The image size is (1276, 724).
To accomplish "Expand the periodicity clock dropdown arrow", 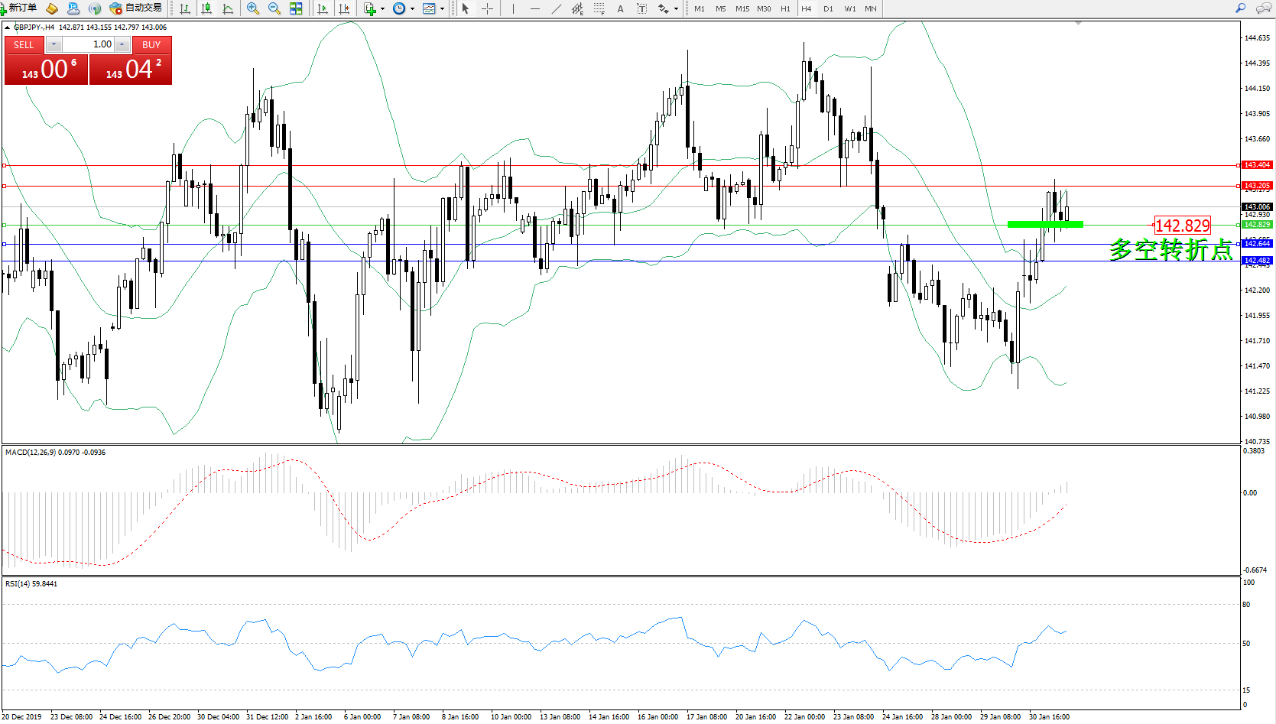I will click(412, 9).
